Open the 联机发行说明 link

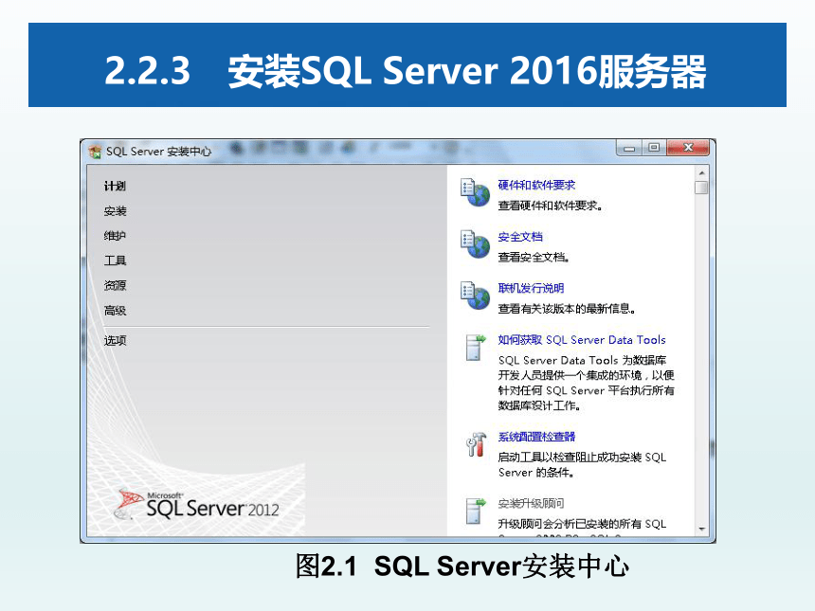tap(532, 288)
